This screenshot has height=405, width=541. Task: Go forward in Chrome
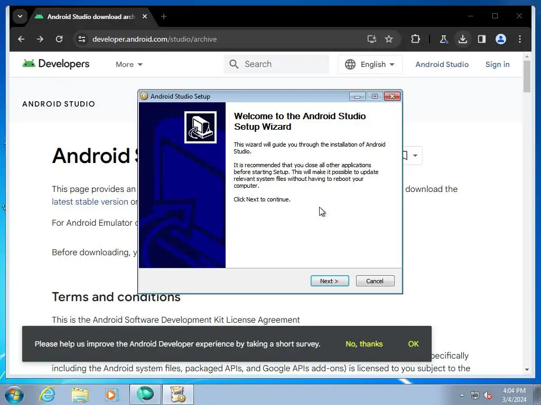click(40, 39)
